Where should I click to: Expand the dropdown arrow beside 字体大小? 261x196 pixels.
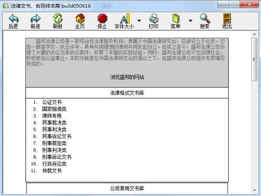(139, 20)
